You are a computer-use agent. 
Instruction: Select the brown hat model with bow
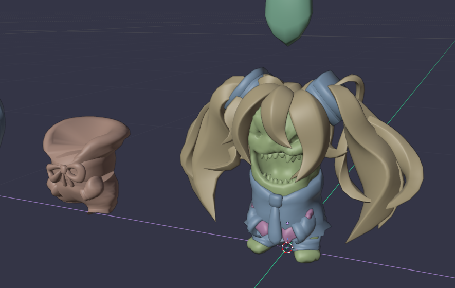pos(86,165)
